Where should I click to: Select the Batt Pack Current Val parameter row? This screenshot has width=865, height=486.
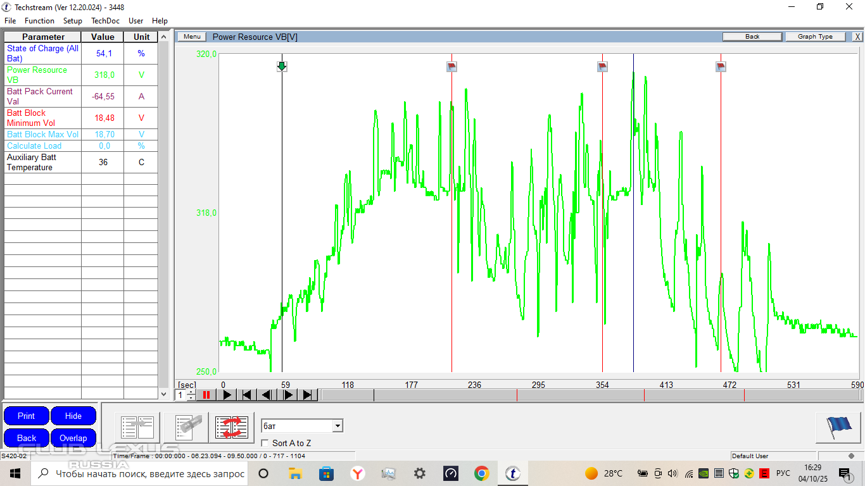point(42,96)
